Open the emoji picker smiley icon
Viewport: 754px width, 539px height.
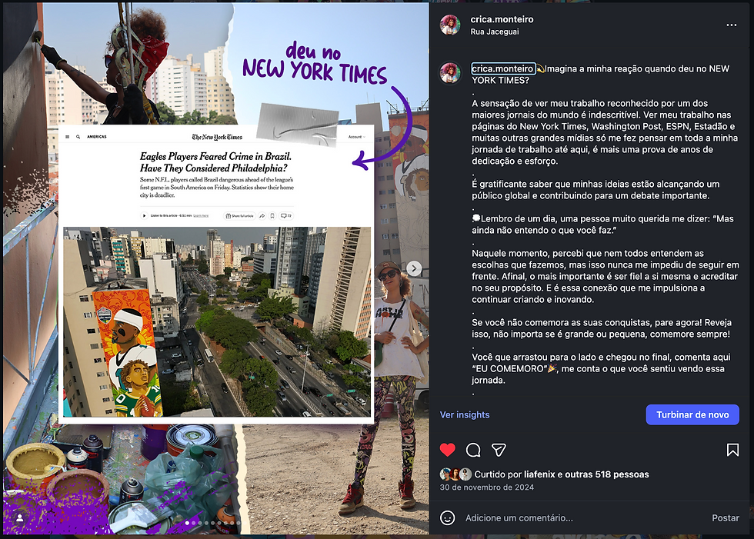click(x=447, y=518)
